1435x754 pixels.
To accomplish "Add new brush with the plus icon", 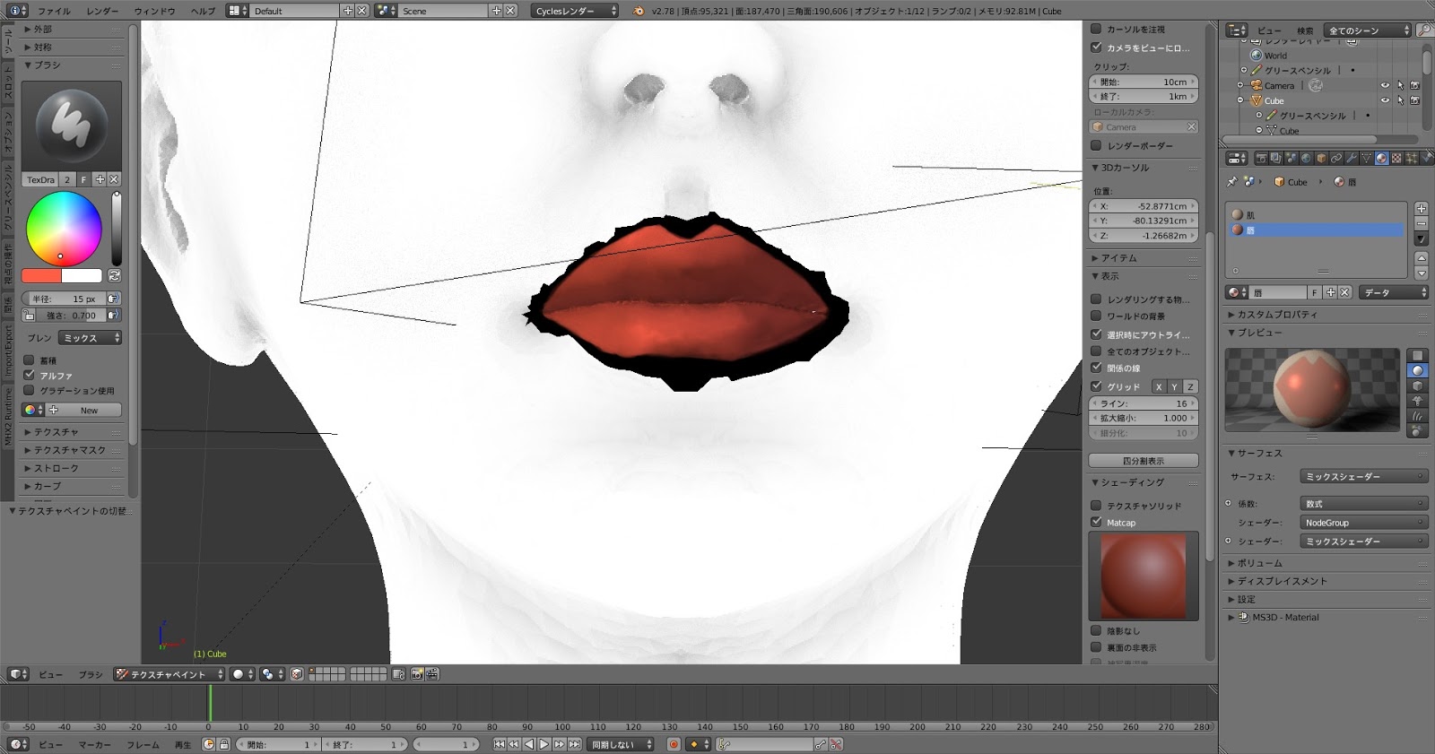I will [100, 179].
